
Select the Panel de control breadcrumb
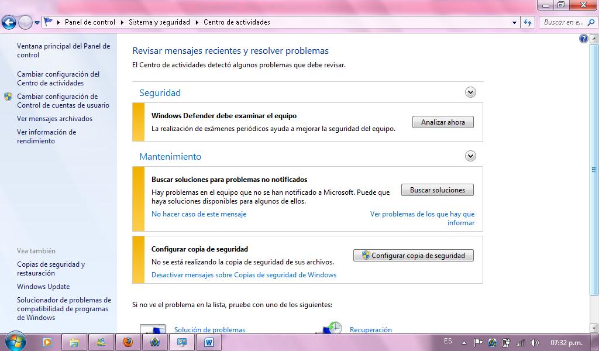pyautogui.click(x=89, y=22)
